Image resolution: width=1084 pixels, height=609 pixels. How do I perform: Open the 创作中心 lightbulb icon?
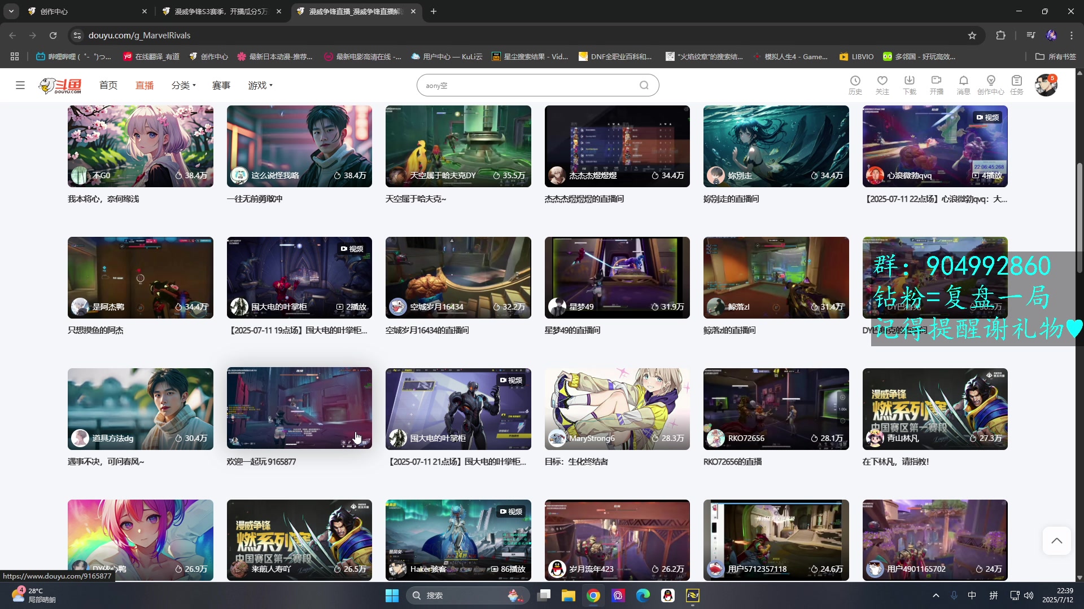(991, 85)
